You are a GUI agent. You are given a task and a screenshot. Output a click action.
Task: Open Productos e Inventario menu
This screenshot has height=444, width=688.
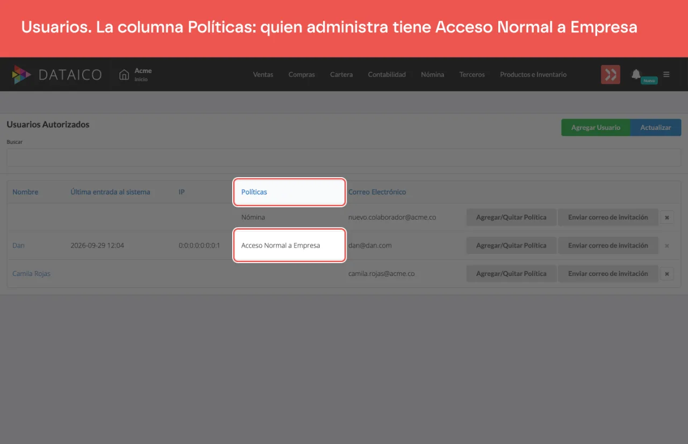pos(533,75)
